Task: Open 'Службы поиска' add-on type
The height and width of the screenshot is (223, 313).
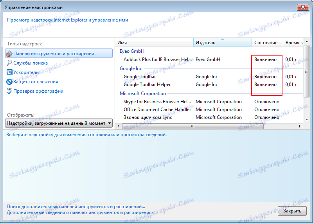Action: pyautogui.click(x=31, y=63)
